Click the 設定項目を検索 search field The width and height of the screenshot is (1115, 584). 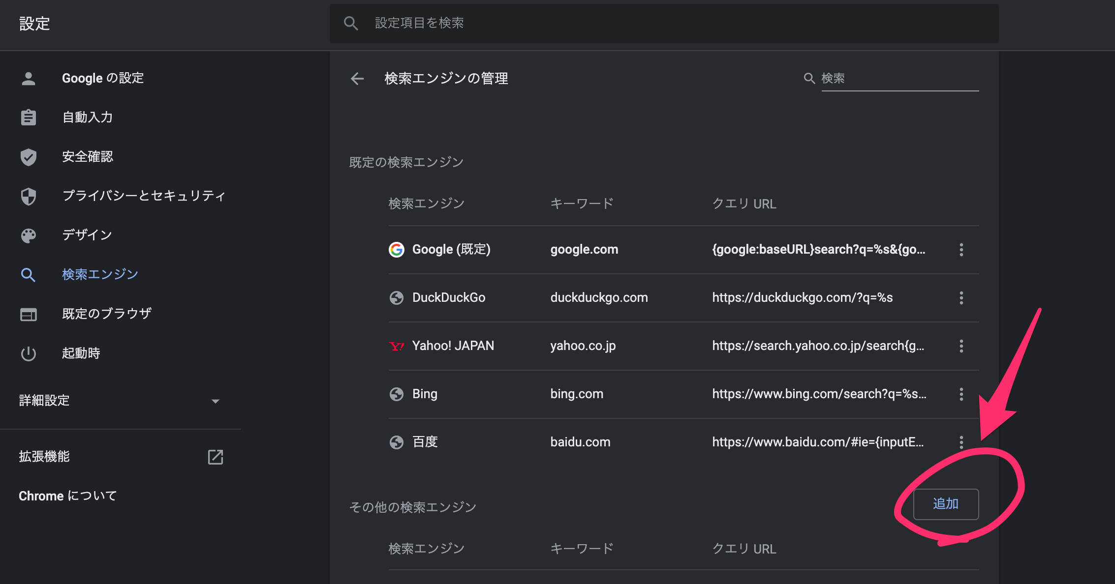(664, 23)
